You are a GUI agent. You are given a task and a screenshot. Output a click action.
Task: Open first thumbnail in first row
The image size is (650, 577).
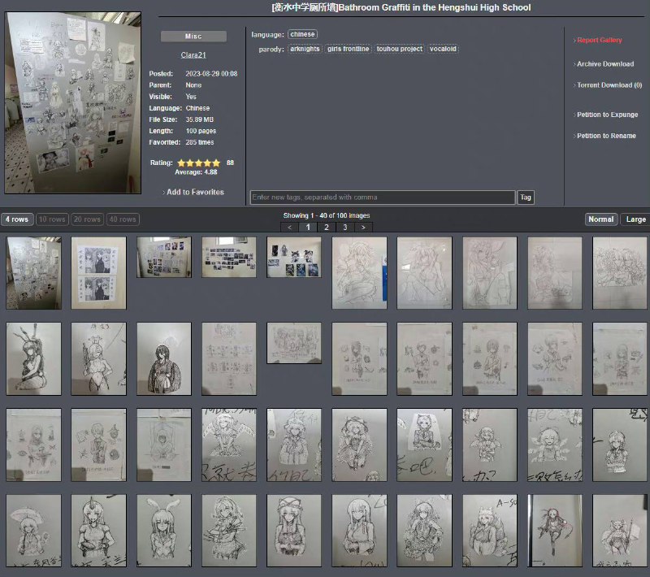pos(33,273)
